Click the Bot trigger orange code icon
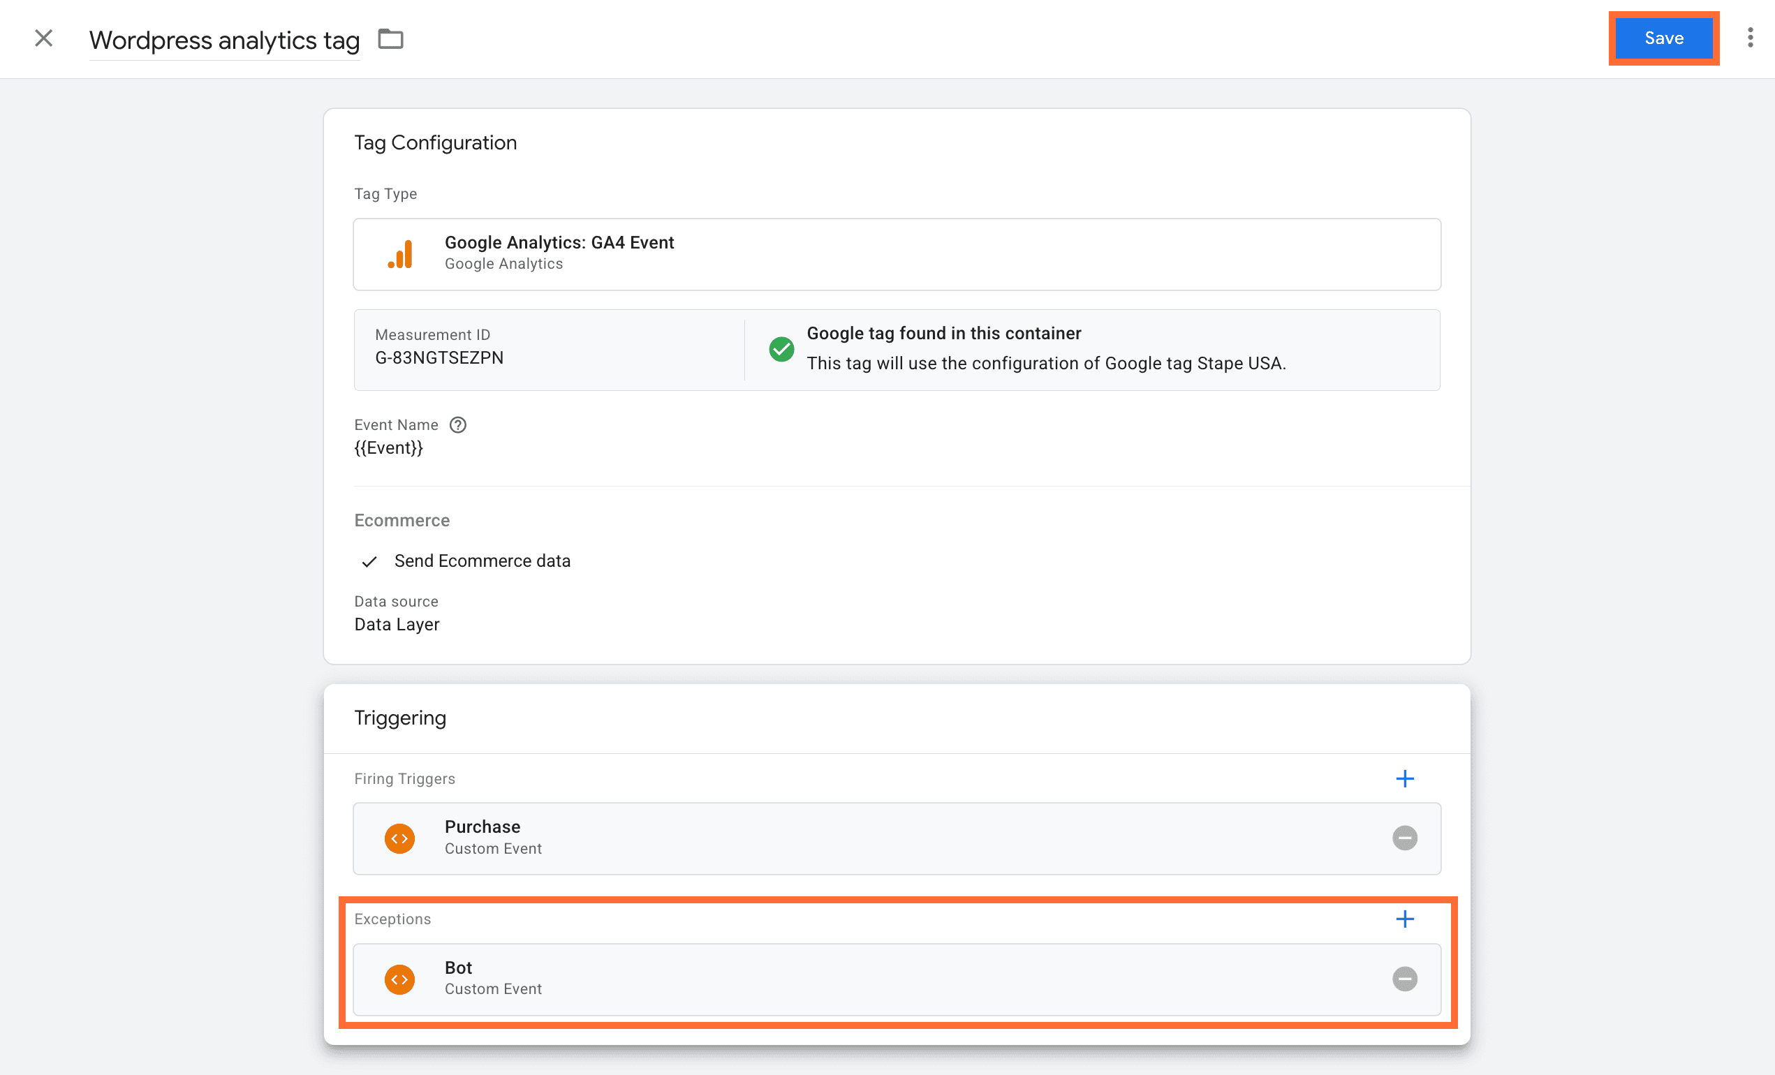The height and width of the screenshot is (1075, 1775). pos(399,979)
